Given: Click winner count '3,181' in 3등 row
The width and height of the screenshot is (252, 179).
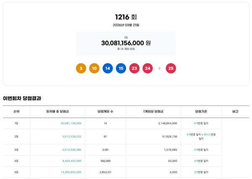Looking at the screenshot, I should click(x=105, y=150).
